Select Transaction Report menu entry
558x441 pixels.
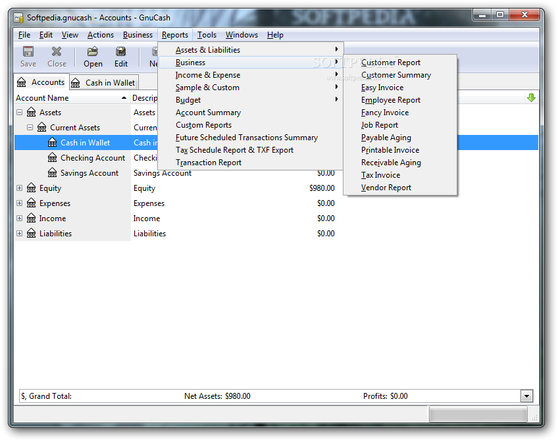pyautogui.click(x=250, y=163)
